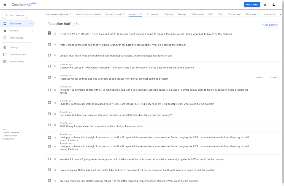Select the "Ecommerce" topic tab
The height and width of the screenshot is (186, 284).
point(153,14)
